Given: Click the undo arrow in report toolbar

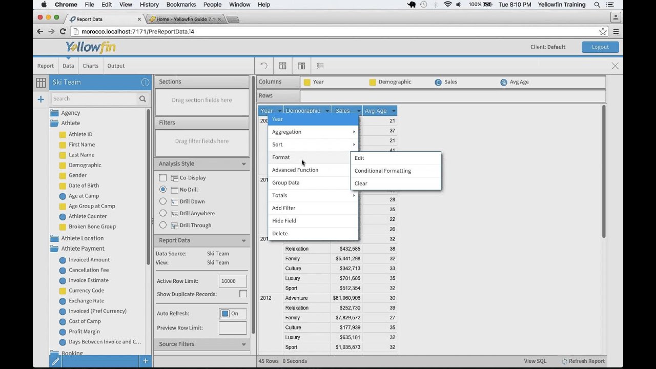Looking at the screenshot, I should [x=264, y=66].
